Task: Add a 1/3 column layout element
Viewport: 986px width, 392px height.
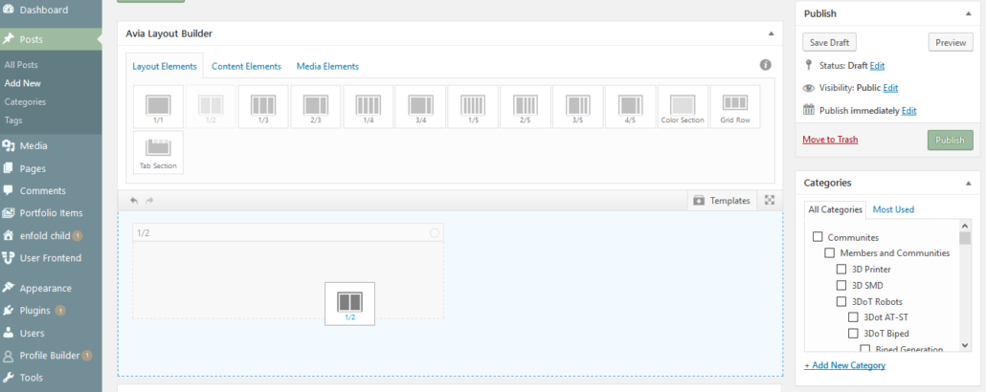Action: [x=262, y=106]
